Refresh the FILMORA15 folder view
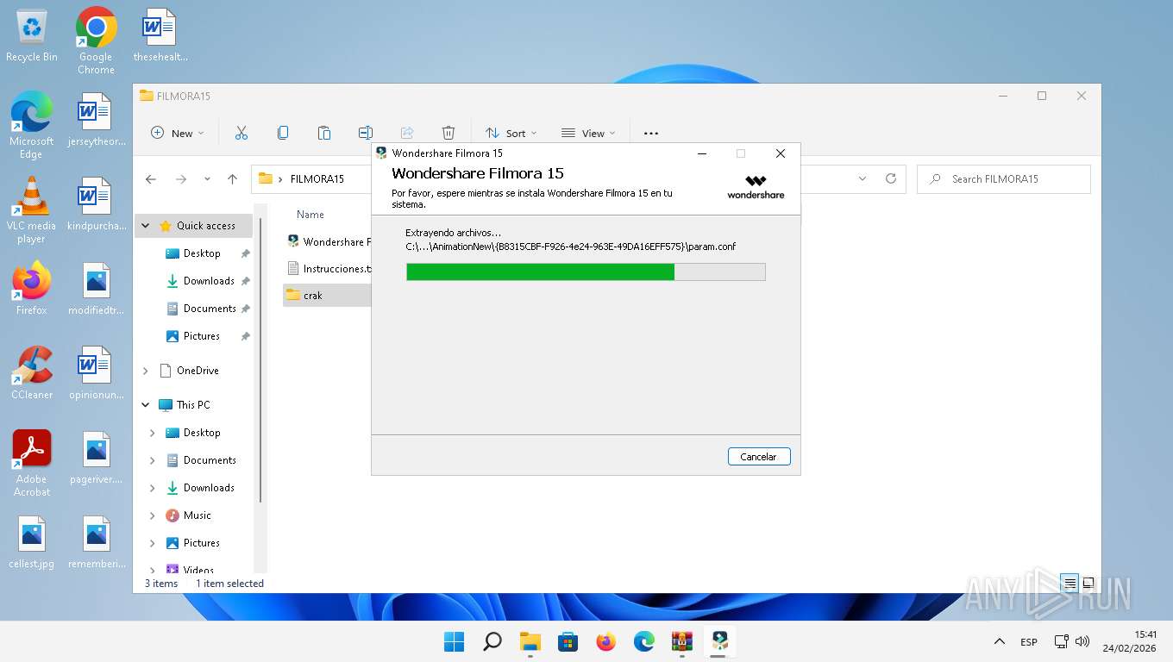Viewport: 1173px width, 662px height. point(891,178)
